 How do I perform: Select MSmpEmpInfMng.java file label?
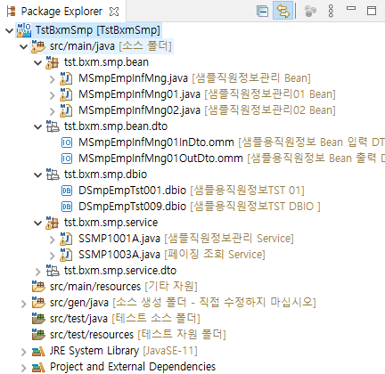point(133,78)
